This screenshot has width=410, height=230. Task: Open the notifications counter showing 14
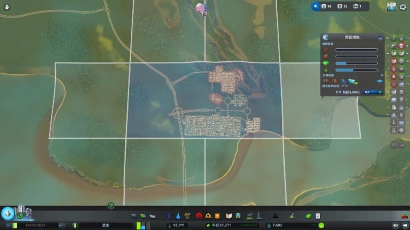coord(327,6)
